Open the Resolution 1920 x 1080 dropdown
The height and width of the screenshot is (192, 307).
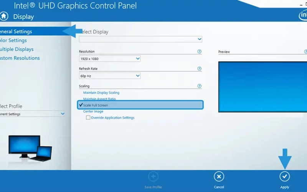coord(110,59)
